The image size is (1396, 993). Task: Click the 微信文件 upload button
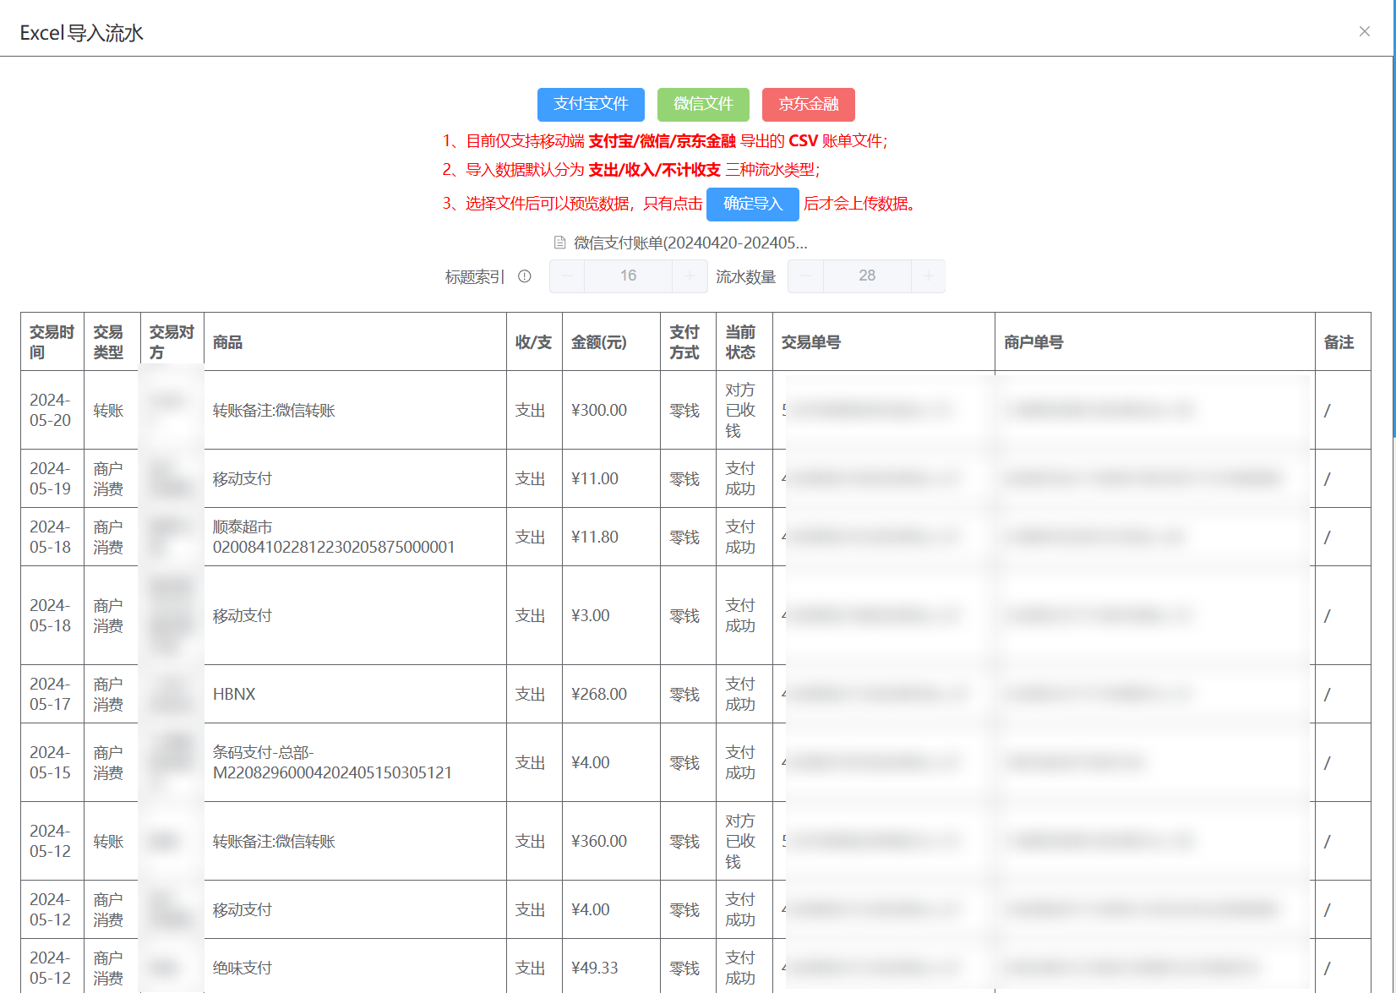pyautogui.click(x=703, y=104)
